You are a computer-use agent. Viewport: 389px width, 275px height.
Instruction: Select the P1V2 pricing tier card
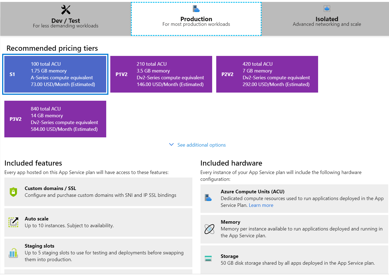161,74
